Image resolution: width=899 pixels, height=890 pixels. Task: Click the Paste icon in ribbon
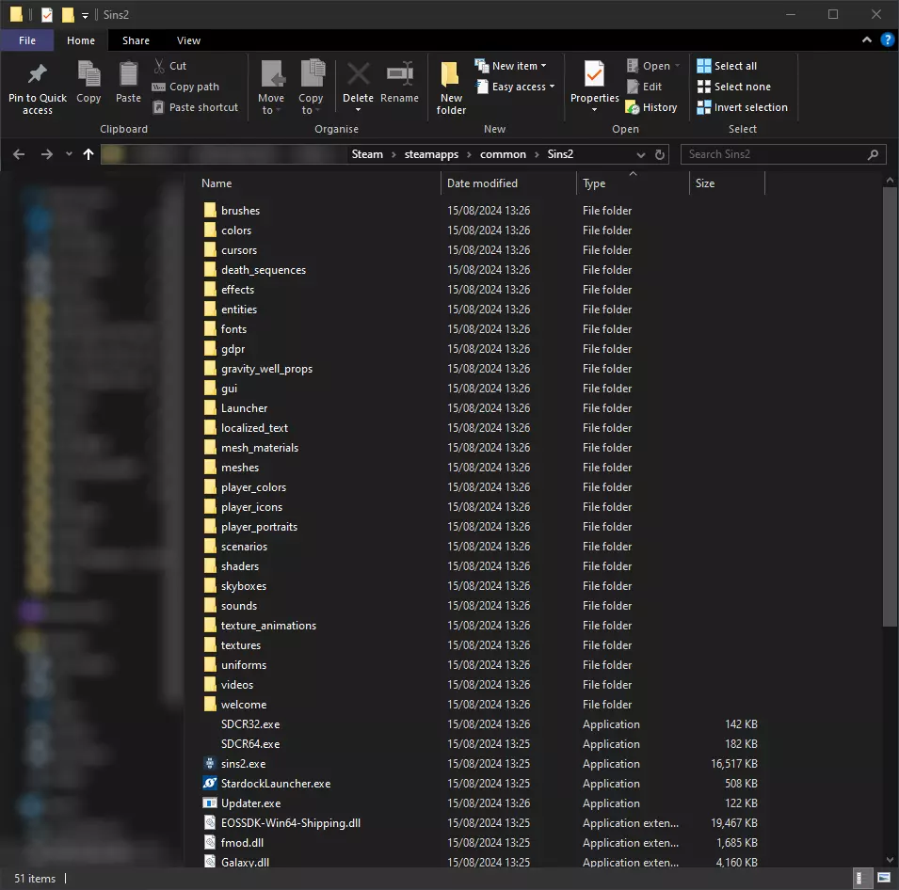pos(128,75)
